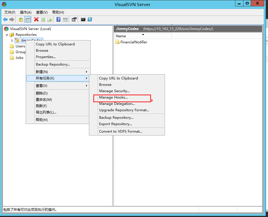Choose Copy URL to Clipboard in submenu
Screen dimensions: 268x217
coord(127,78)
